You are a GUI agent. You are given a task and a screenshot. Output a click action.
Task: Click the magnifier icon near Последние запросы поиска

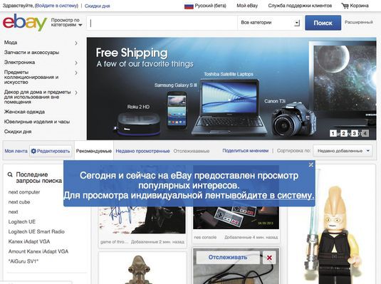click(x=10, y=174)
